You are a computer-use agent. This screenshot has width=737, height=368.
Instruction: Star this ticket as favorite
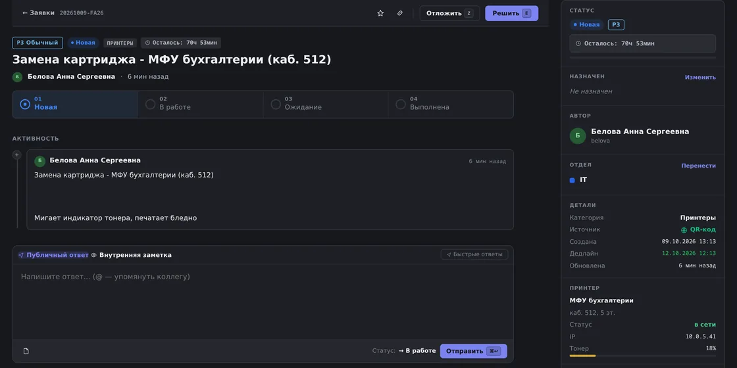pyautogui.click(x=380, y=13)
